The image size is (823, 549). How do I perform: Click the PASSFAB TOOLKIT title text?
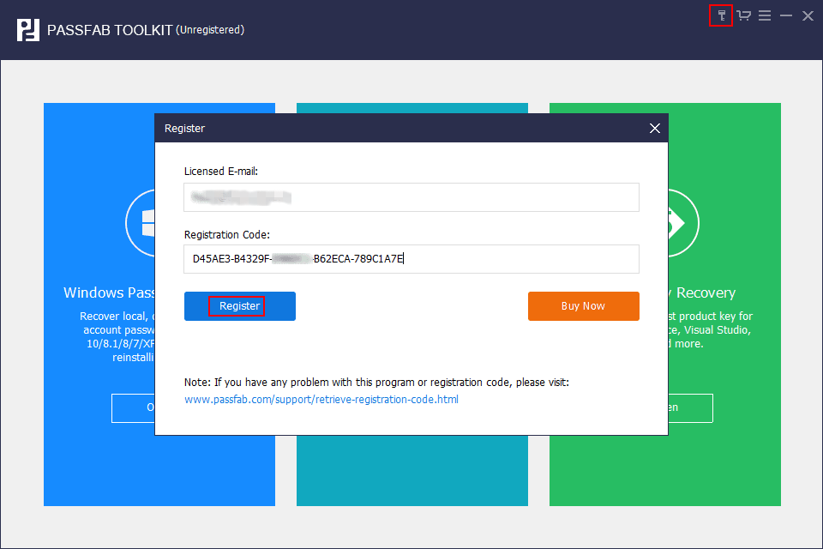click(110, 30)
